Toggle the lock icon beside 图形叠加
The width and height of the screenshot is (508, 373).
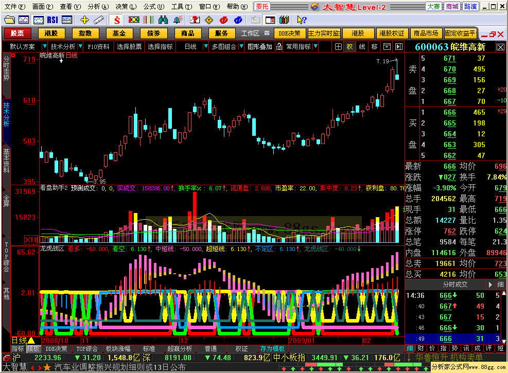[279, 47]
